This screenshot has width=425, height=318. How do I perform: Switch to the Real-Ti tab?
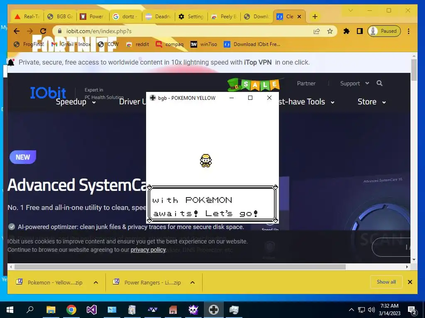coord(27,17)
